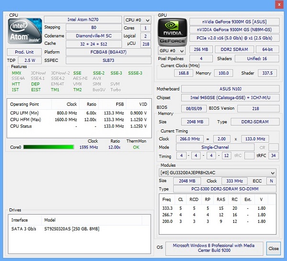The height and width of the screenshot is (261, 287).
Task: Click the tRFC 34 field
Action: [x=273, y=156]
